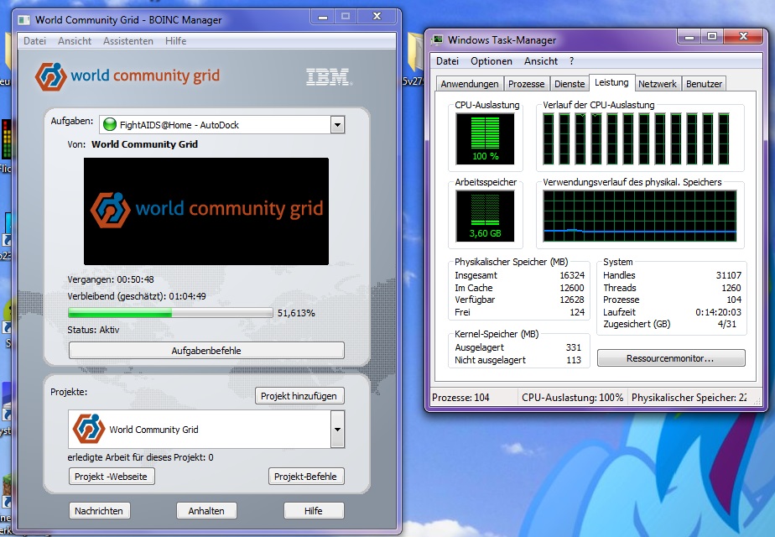Select the FightAIDS@Home - AutoDock task combo box

pos(222,125)
